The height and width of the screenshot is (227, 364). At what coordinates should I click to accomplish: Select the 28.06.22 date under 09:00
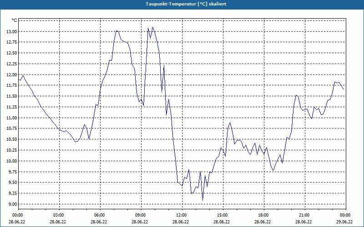pos(140,222)
